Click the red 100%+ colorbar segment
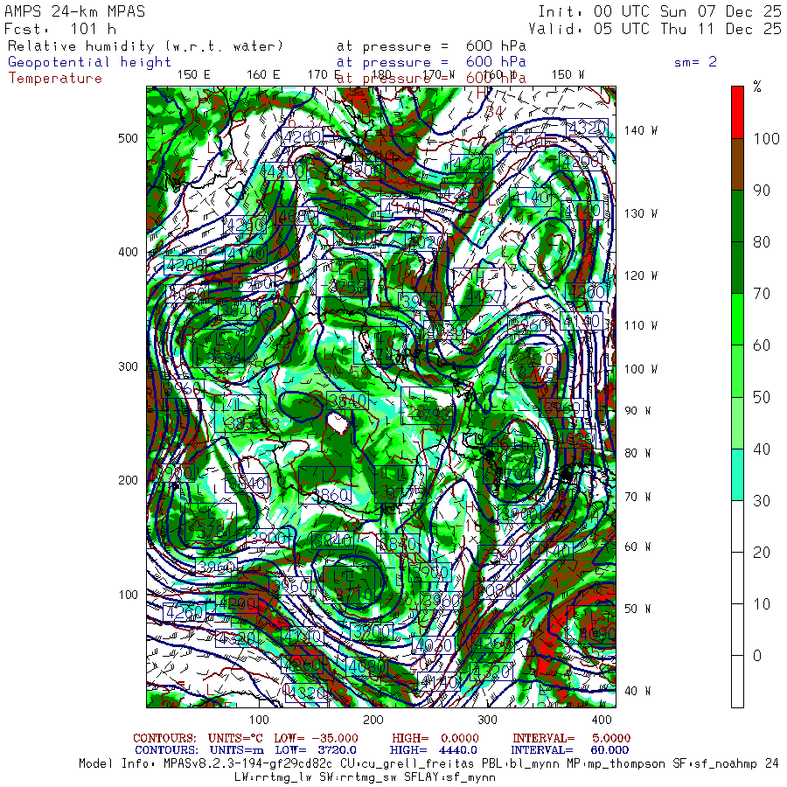 point(737,113)
